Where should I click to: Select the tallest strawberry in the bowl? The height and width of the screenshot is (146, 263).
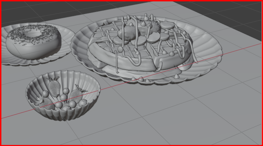pos(54,87)
